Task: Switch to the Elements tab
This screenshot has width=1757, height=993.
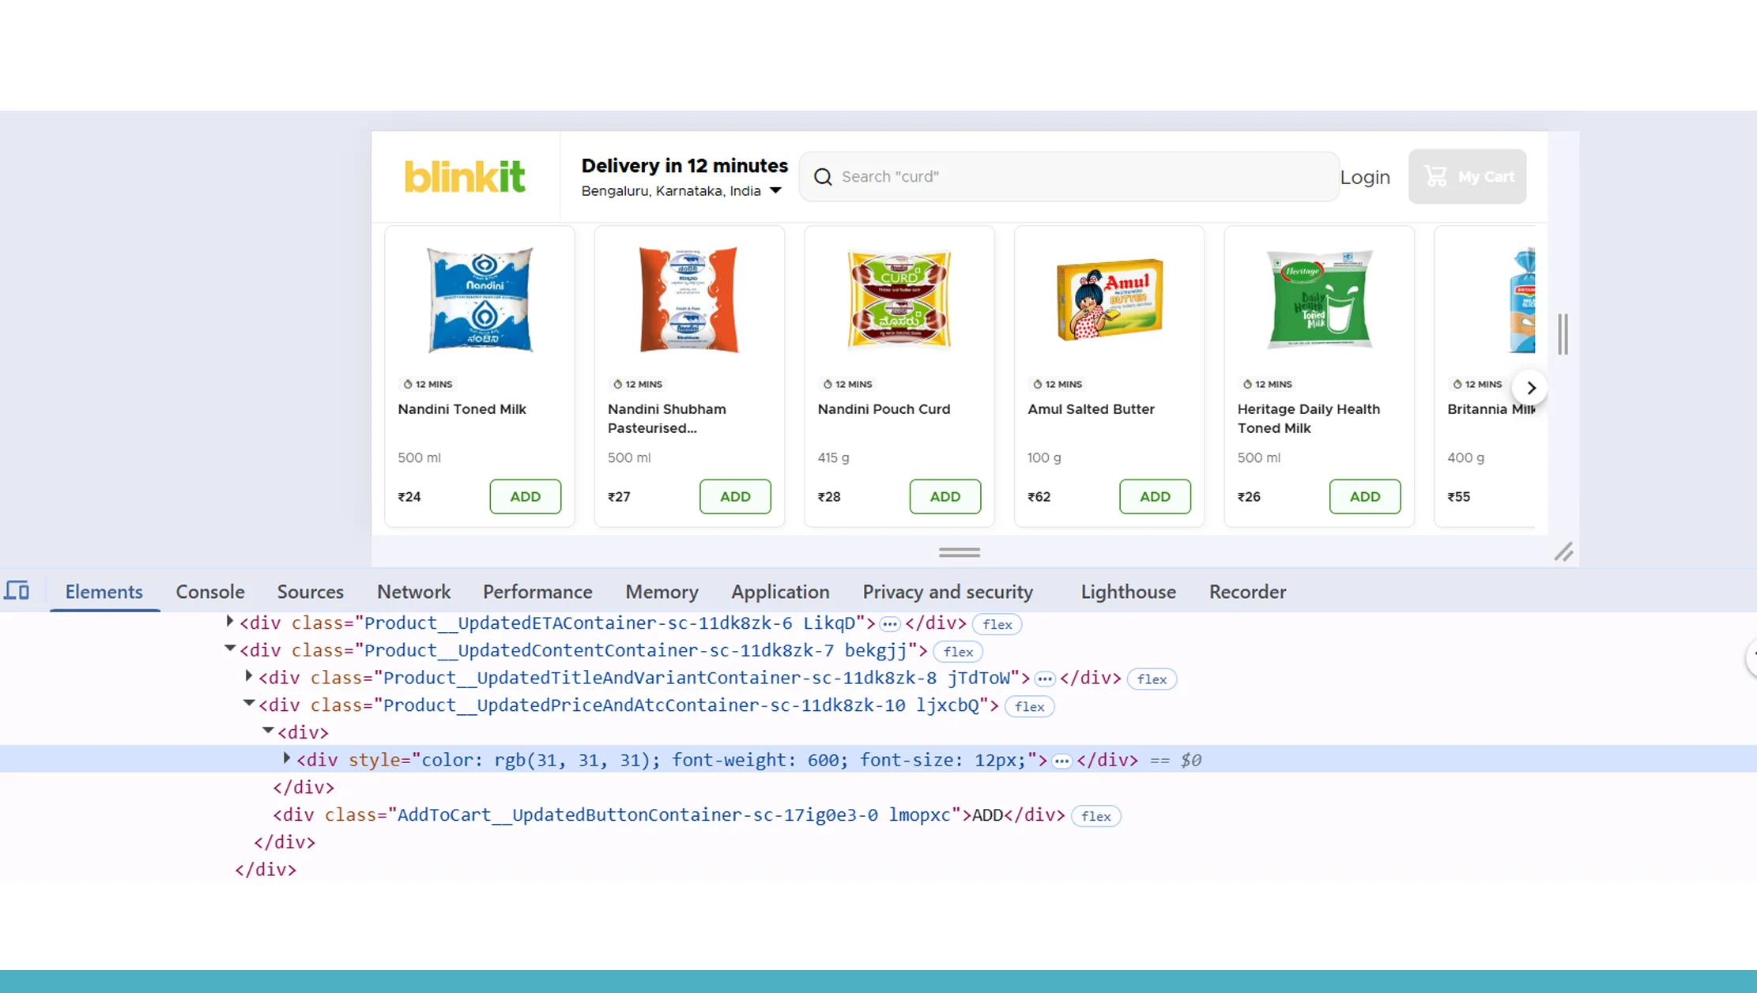Action: [104, 592]
